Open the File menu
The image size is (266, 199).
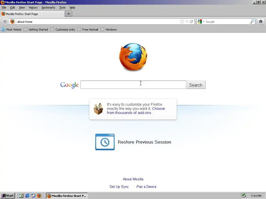click(x=4, y=8)
